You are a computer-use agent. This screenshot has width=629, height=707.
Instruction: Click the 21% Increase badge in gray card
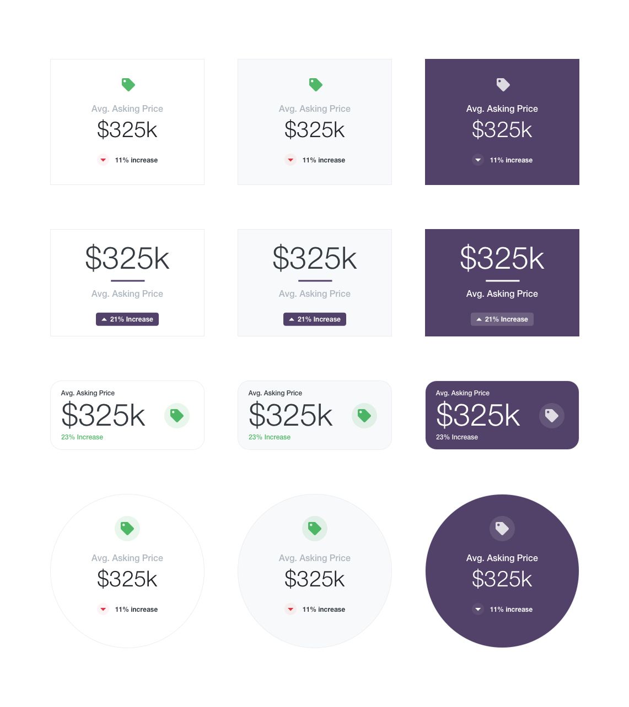coord(315,319)
